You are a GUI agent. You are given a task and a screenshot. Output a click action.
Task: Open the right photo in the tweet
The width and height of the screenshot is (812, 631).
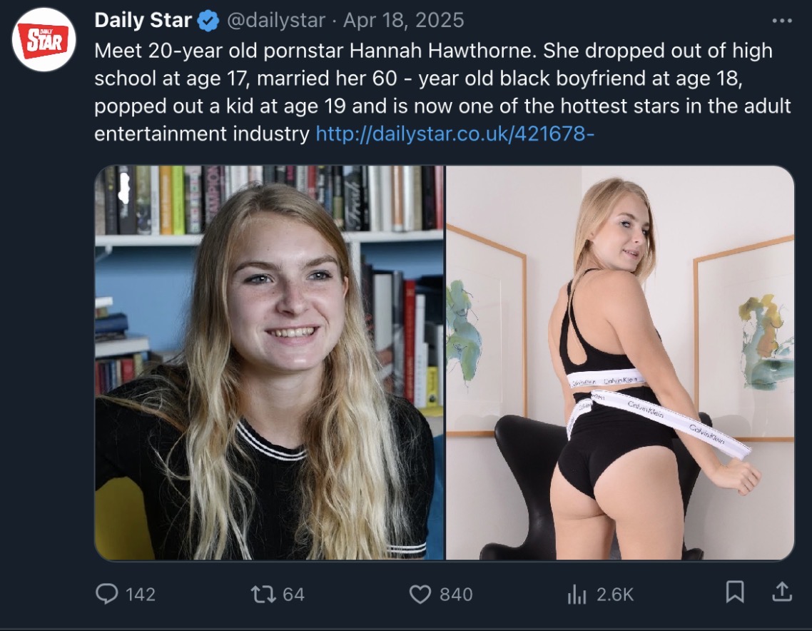620,363
